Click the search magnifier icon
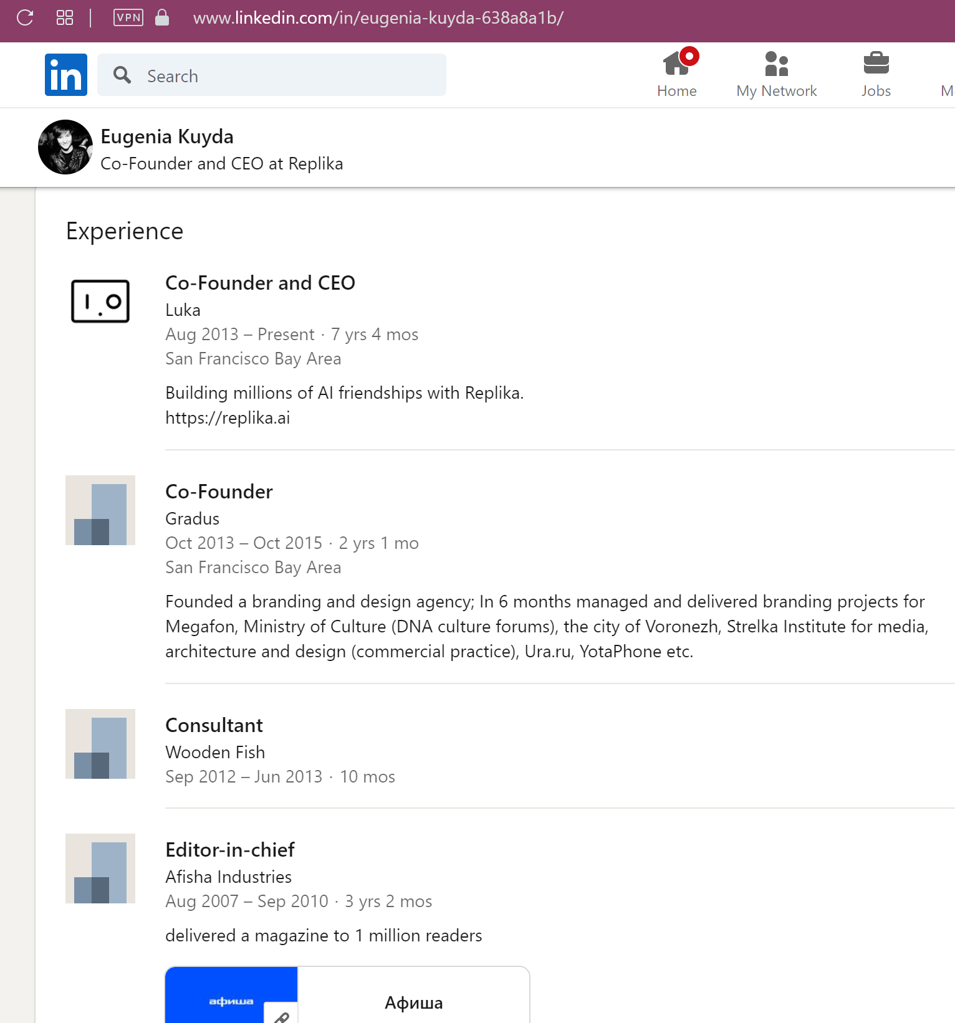955x1023 pixels. (122, 75)
